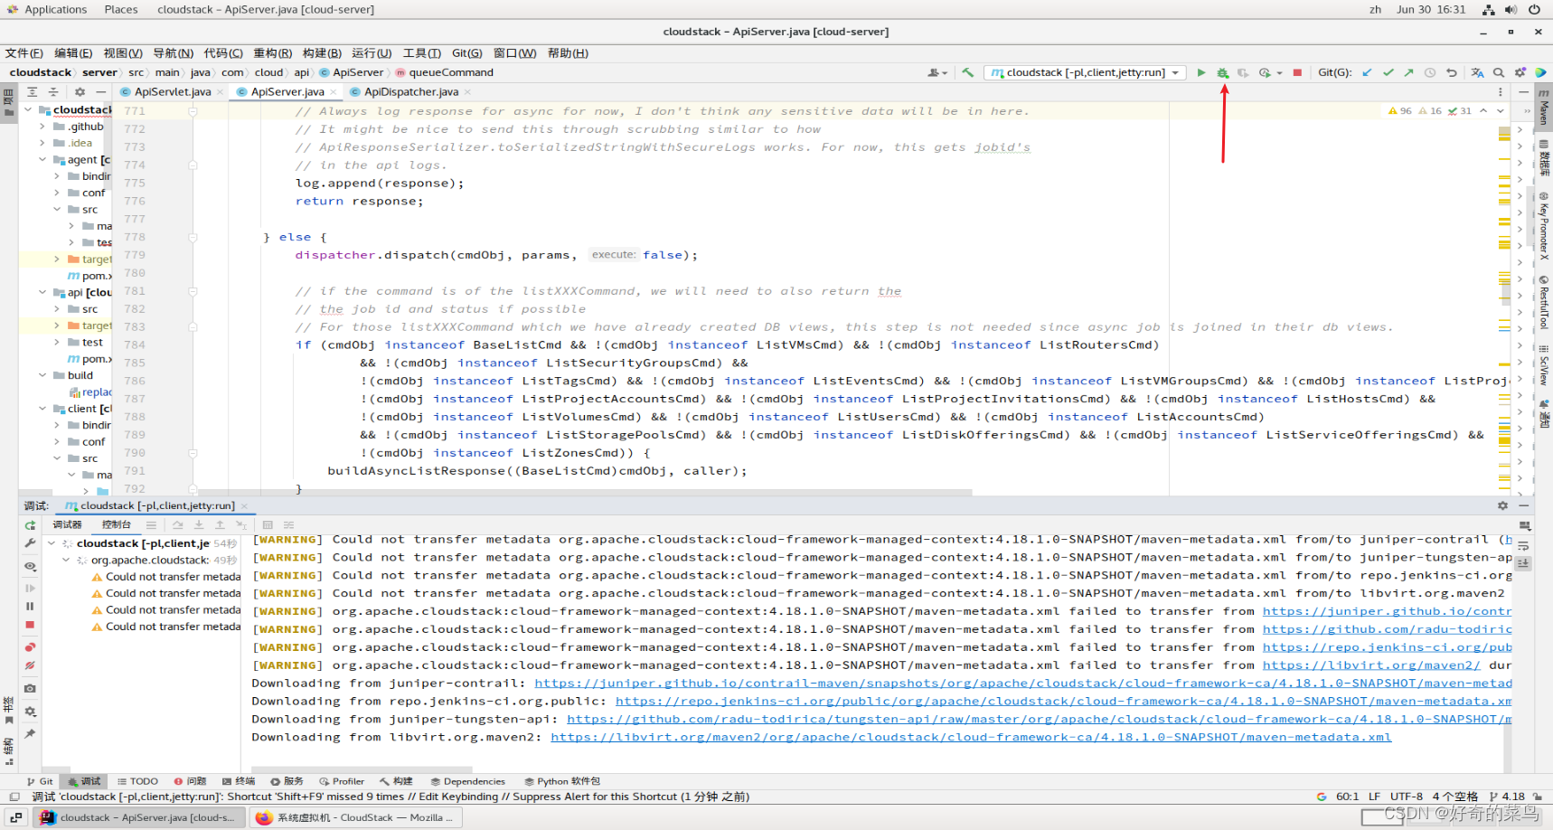1553x830 pixels.
Task: Switch to the Mozilla CloudStack window from the taskbar
Action: click(355, 817)
